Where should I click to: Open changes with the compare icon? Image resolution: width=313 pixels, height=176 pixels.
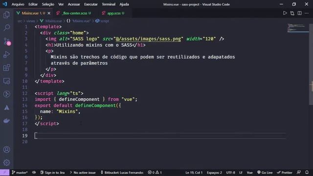(292, 13)
